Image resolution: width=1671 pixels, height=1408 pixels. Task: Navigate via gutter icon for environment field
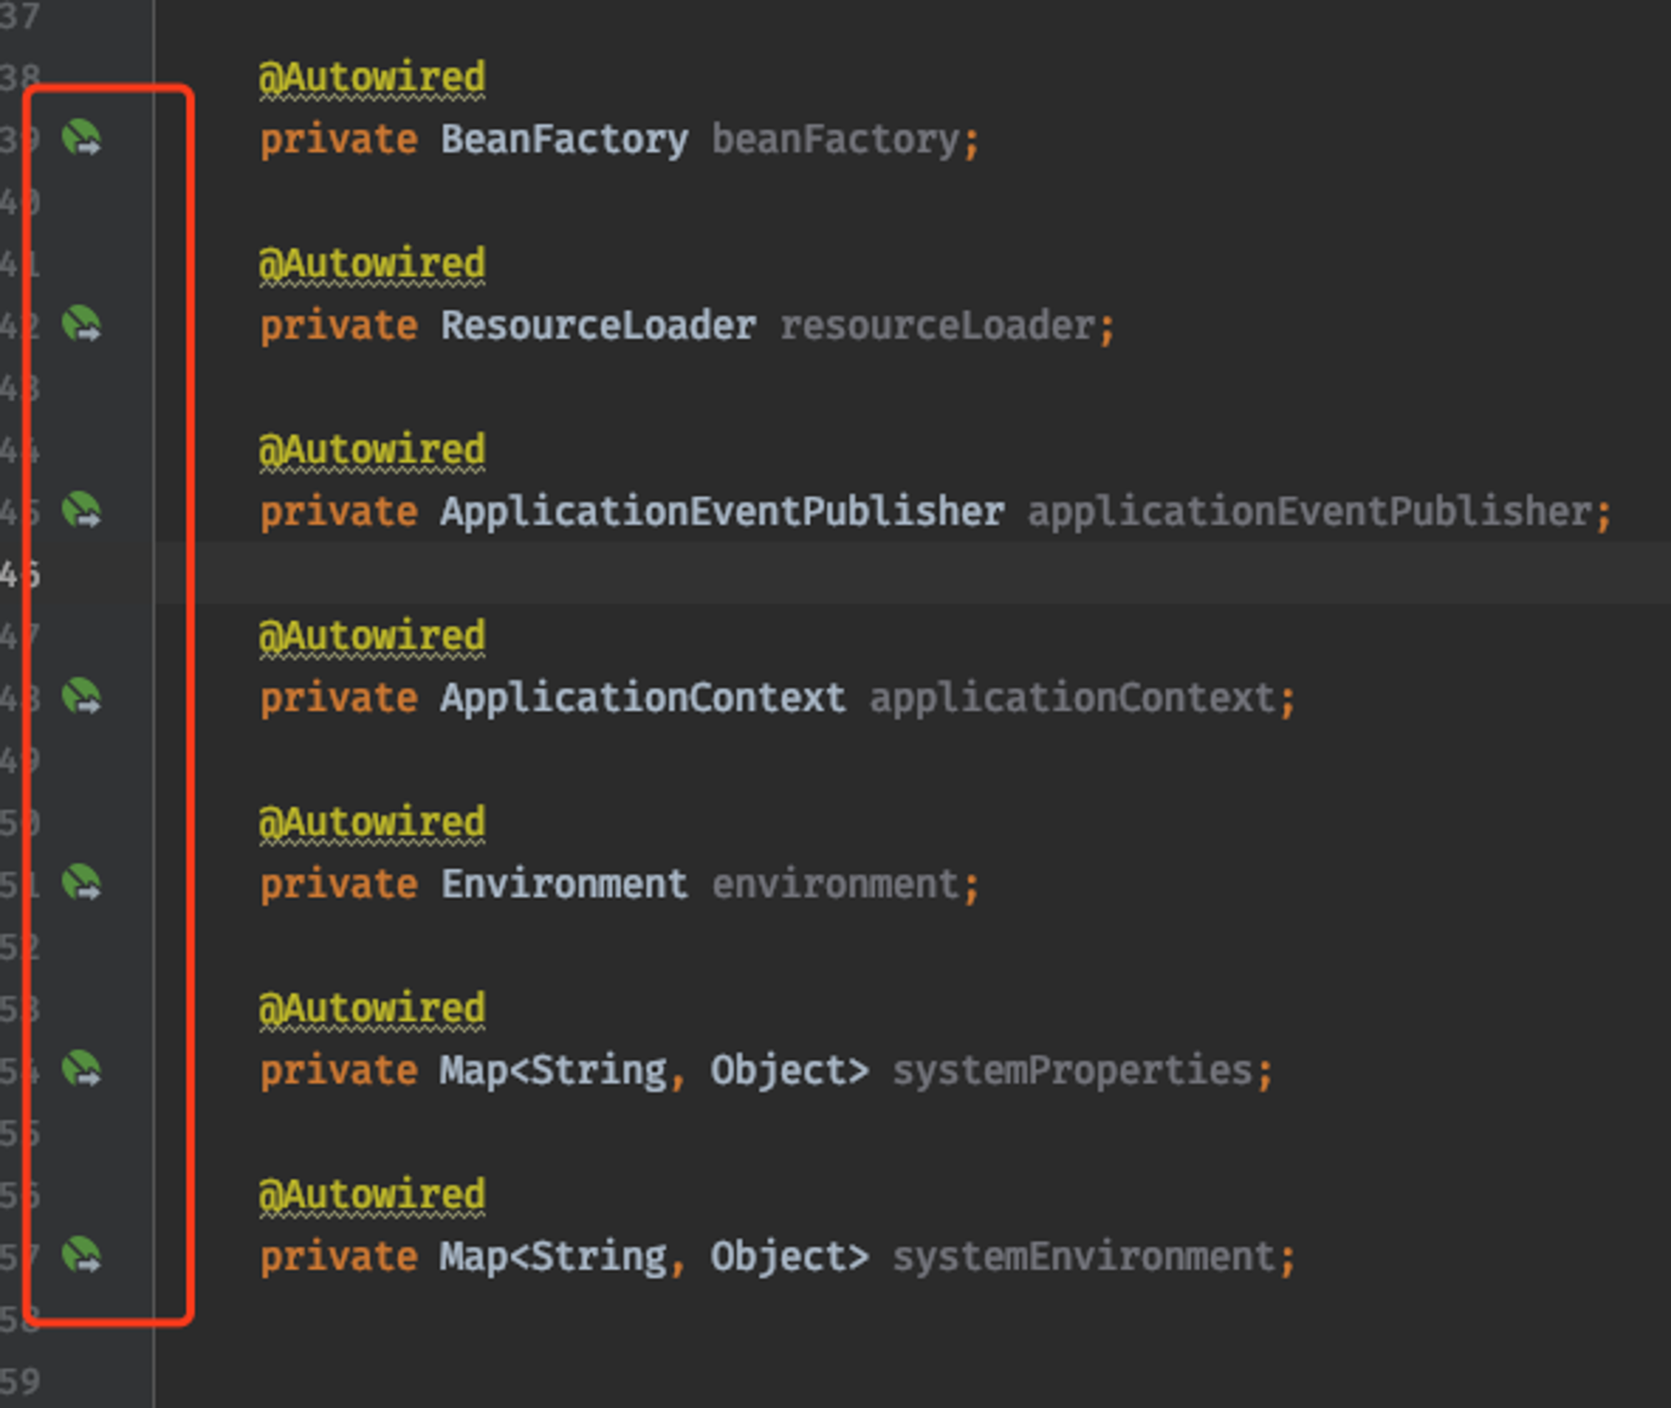81,883
